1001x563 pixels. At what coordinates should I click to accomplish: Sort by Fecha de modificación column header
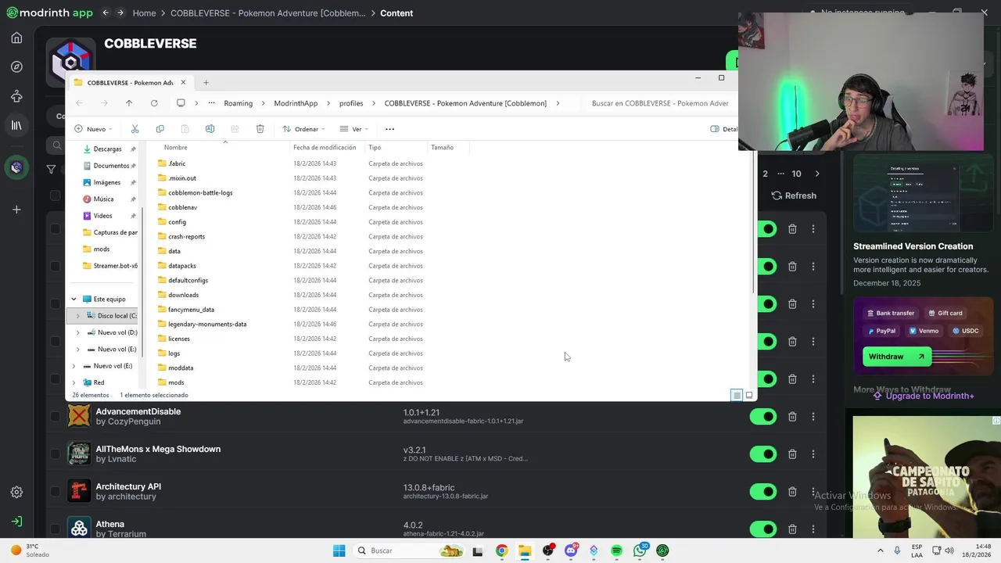(325, 147)
